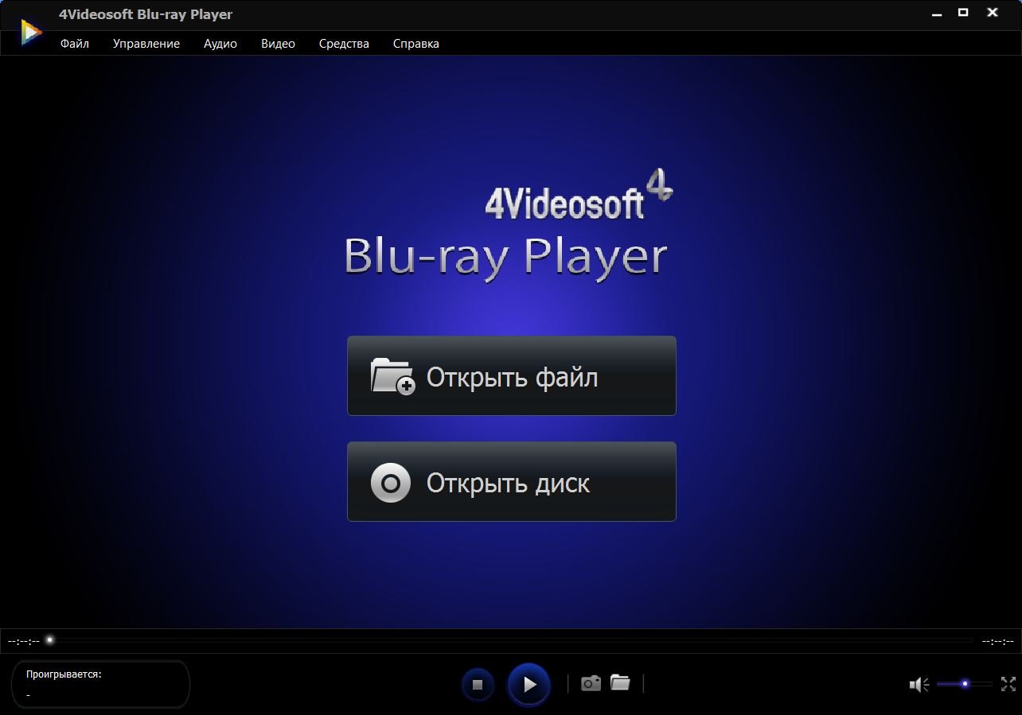
Task: Click the total time display right of the progress bar
Action: [997, 640]
